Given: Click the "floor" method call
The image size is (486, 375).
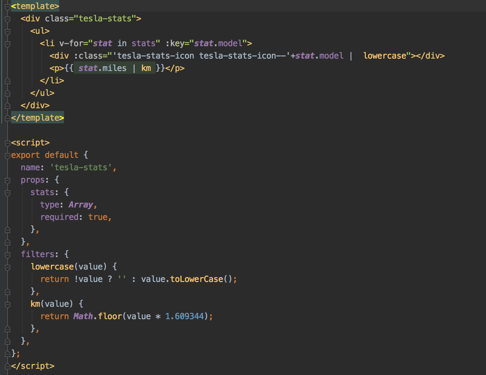Looking at the screenshot, I should pos(110,316).
